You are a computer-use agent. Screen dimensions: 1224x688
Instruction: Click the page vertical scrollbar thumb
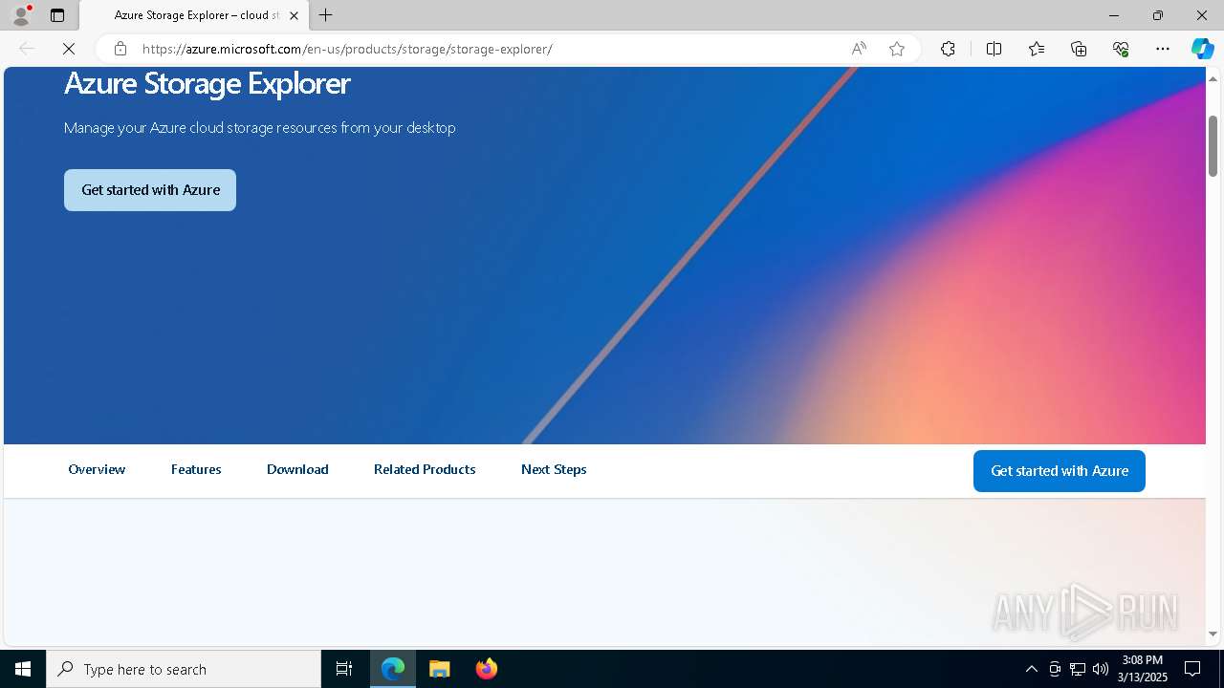(1213, 145)
